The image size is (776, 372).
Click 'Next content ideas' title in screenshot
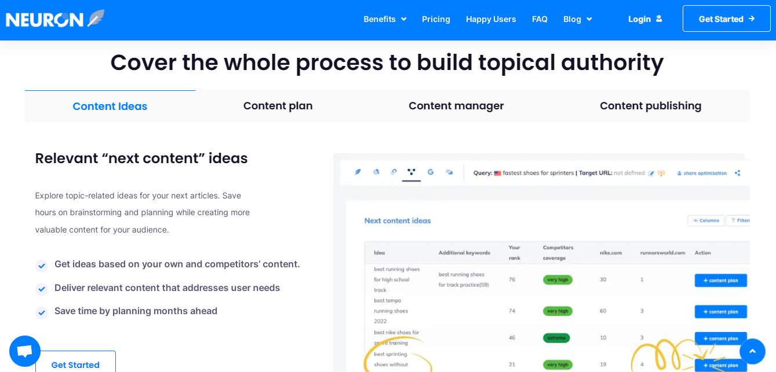[x=398, y=220]
